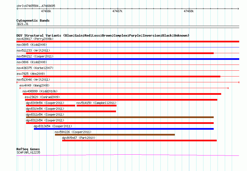Click the red dgv805n67 variant bar

pos(139,141)
